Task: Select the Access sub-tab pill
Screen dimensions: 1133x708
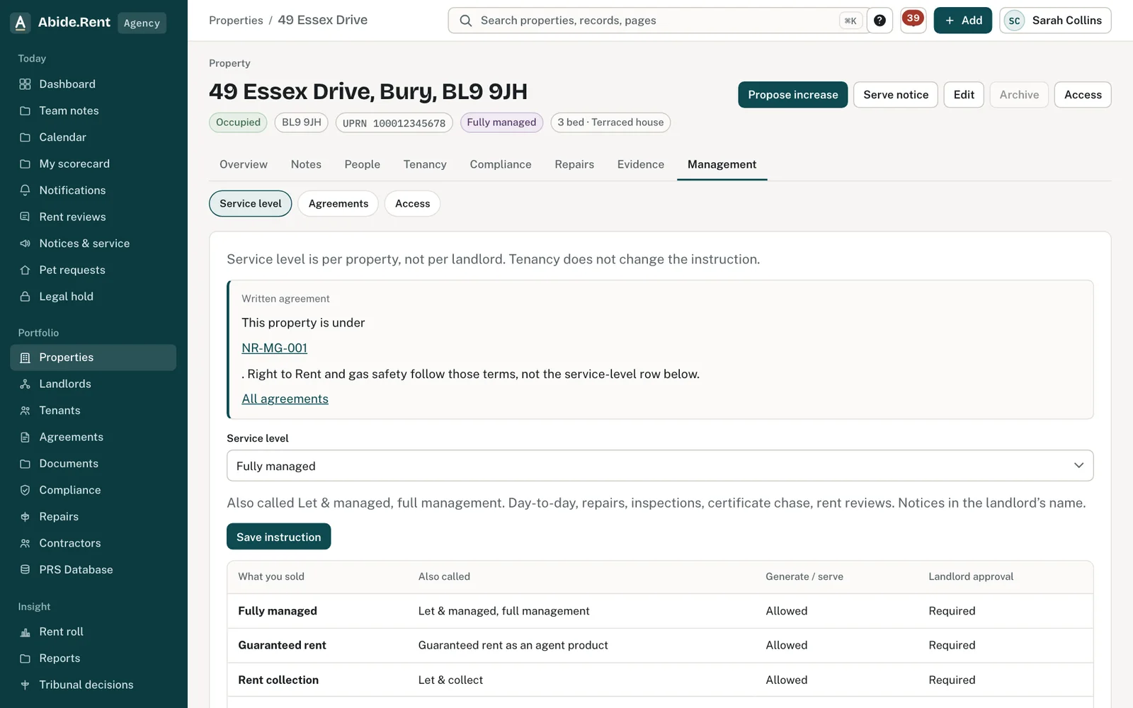Action: [413, 204]
